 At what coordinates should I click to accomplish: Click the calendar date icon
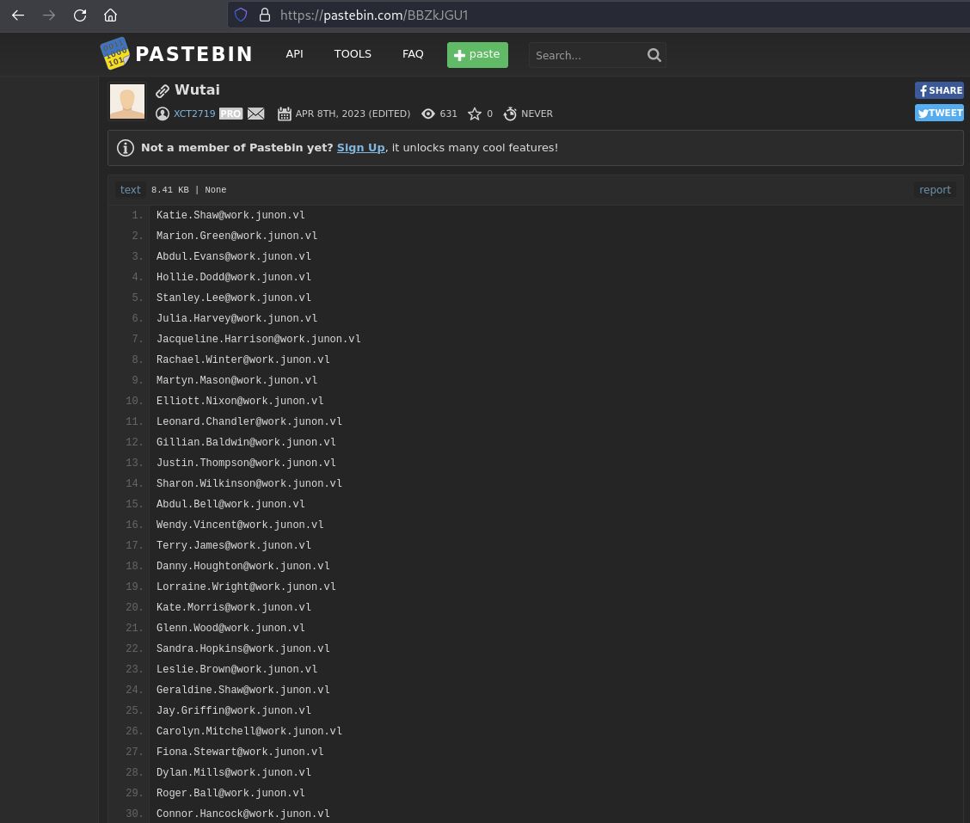tap(285, 114)
